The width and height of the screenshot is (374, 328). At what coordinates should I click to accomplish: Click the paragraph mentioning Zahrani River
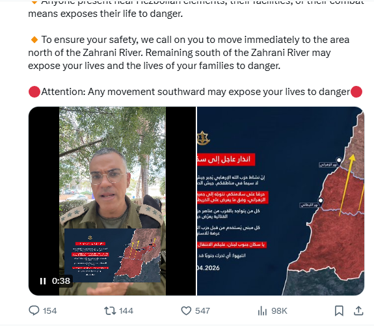189,53
